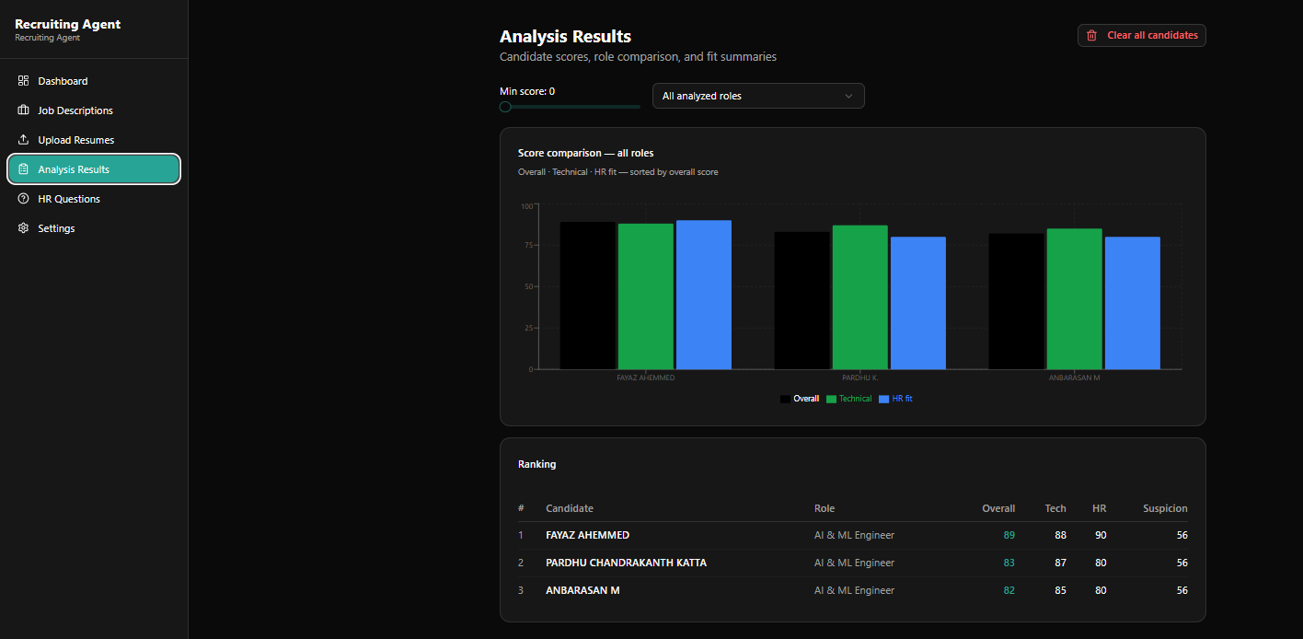The image size is (1303, 639).
Task: Click overall score 89 for Fayaz Ahemmed
Action: point(1009,535)
